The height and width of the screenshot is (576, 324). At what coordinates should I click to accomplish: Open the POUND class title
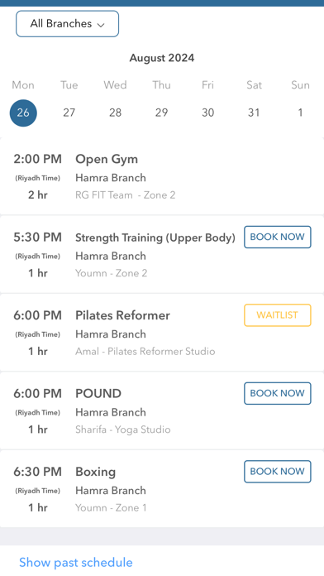(98, 394)
